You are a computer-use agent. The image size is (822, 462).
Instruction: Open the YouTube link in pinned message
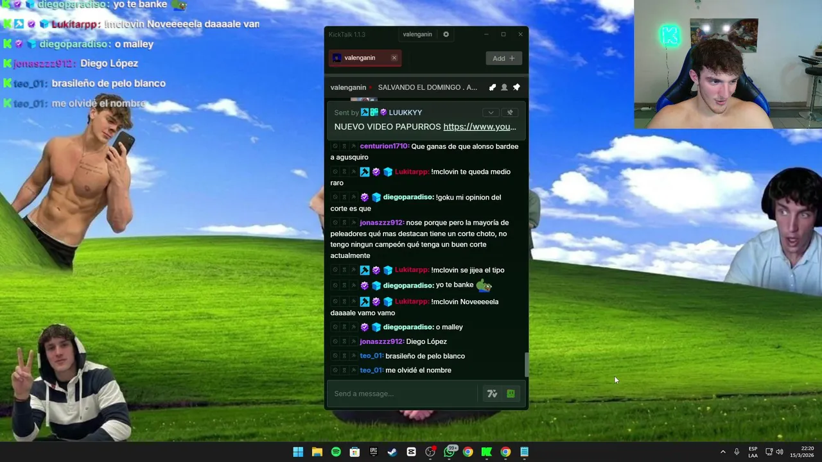[480, 127]
